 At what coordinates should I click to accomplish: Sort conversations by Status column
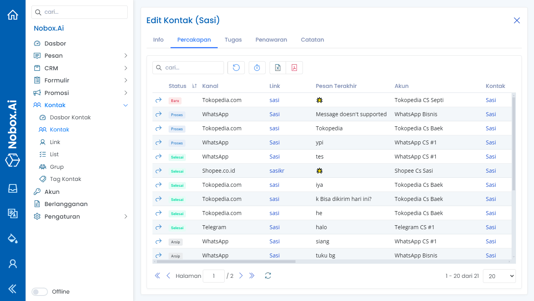tap(194, 86)
